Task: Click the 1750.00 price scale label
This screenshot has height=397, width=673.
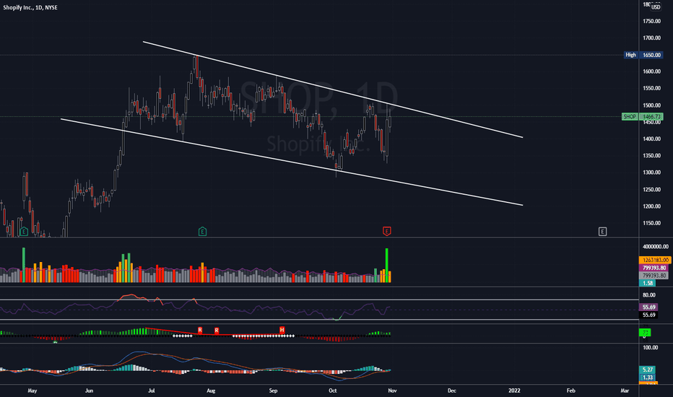Action: coord(651,21)
